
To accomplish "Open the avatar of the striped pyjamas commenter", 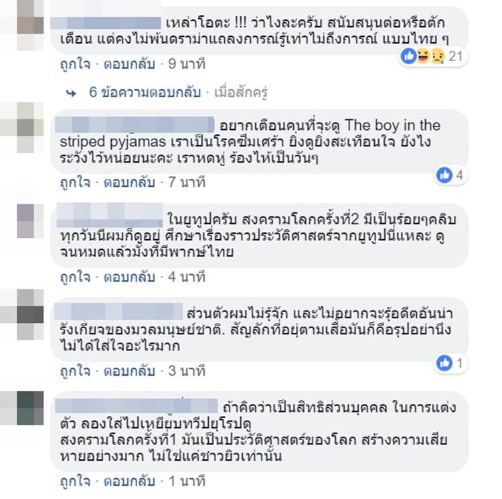I will tap(30, 127).
